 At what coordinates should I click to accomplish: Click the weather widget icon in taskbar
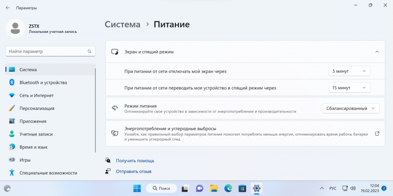tap(7, 188)
